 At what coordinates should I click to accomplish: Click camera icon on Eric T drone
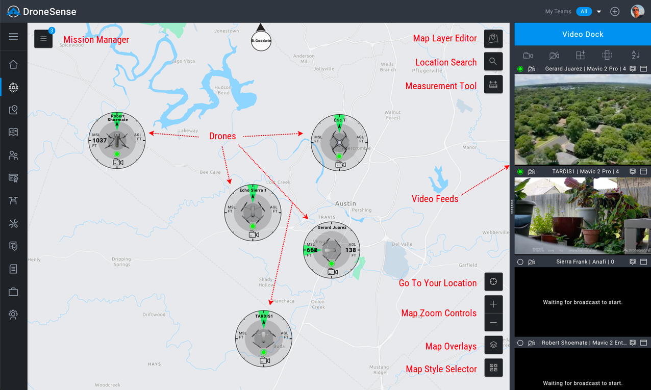click(x=340, y=165)
